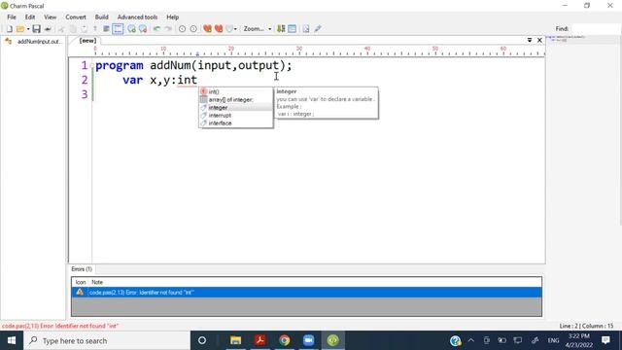This screenshot has height=350, width=622.
Task: Click the document page icon in toolbar
Action: 306,29
